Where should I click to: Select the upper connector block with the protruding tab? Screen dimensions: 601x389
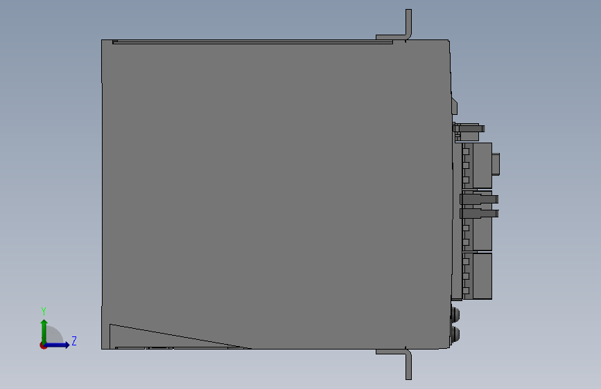click(x=481, y=165)
